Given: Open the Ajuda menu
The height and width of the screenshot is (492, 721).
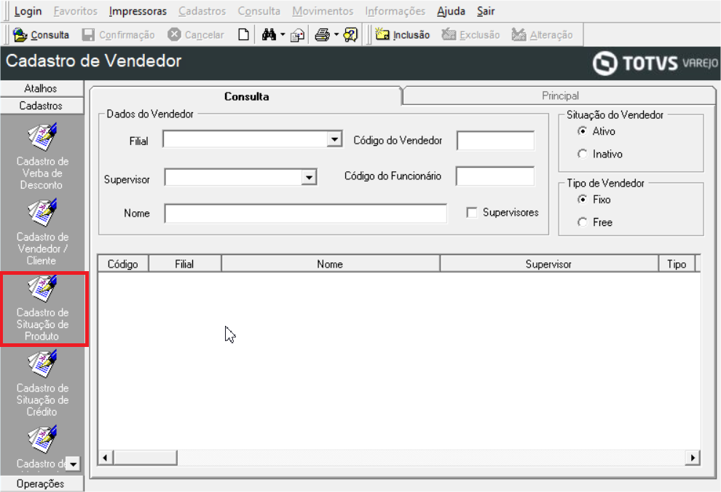Looking at the screenshot, I should click(451, 11).
